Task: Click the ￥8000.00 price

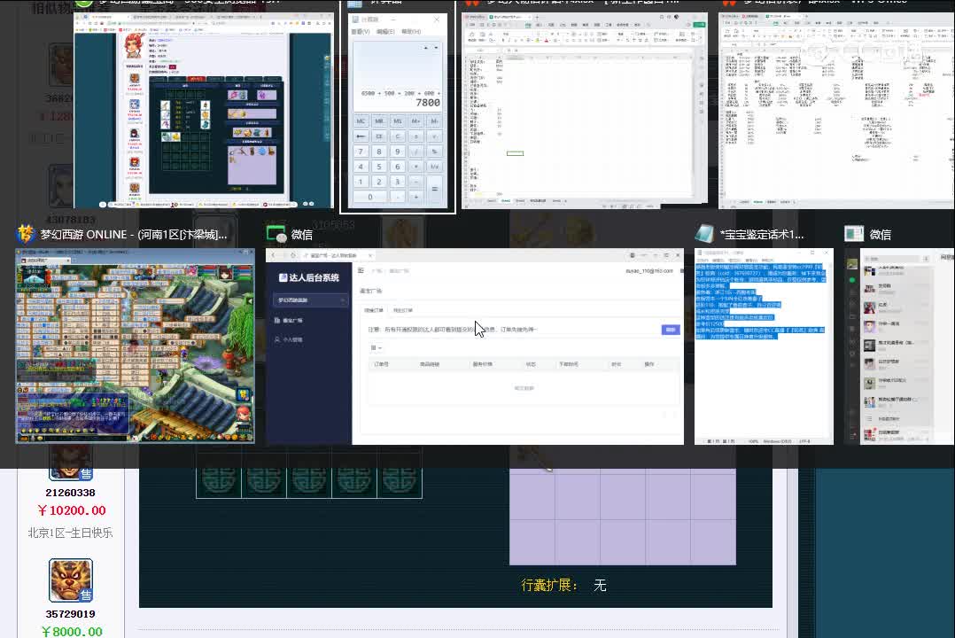Action: click(71, 631)
